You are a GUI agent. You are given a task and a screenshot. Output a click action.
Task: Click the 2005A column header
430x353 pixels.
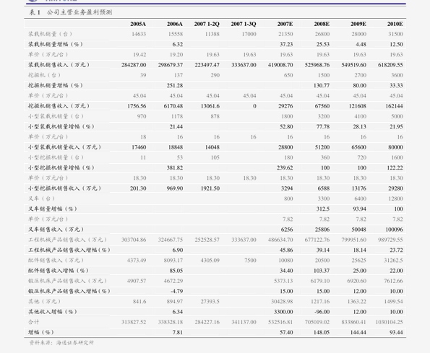pos(138,24)
